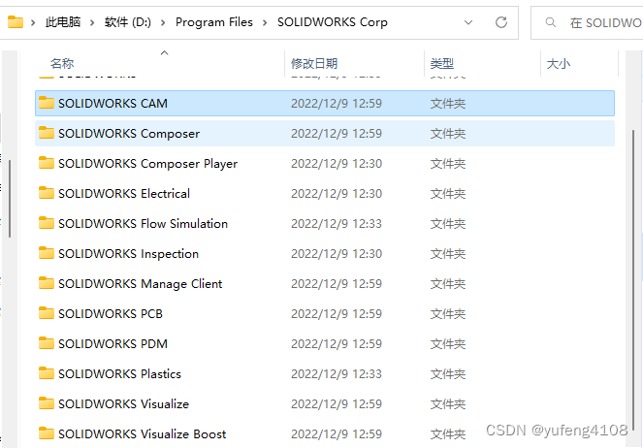Expand the chevron after 此电脑 breadcrumb
Screen dimensions: 643x448
[x=92, y=22]
